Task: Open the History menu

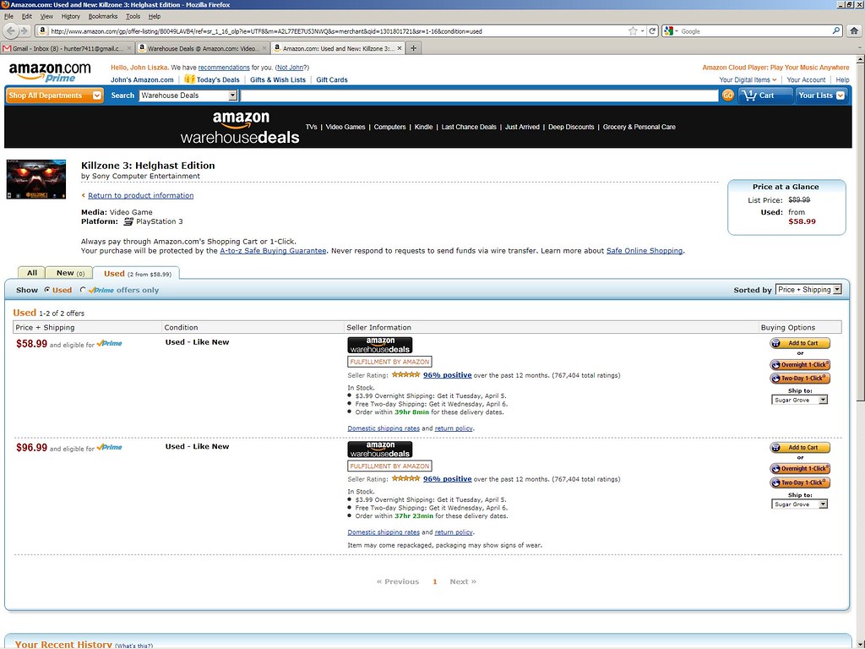Action: coord(71,17)
